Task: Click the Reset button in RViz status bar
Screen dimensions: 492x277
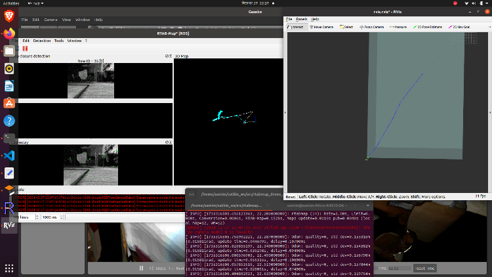Action: tap(291, 196)
